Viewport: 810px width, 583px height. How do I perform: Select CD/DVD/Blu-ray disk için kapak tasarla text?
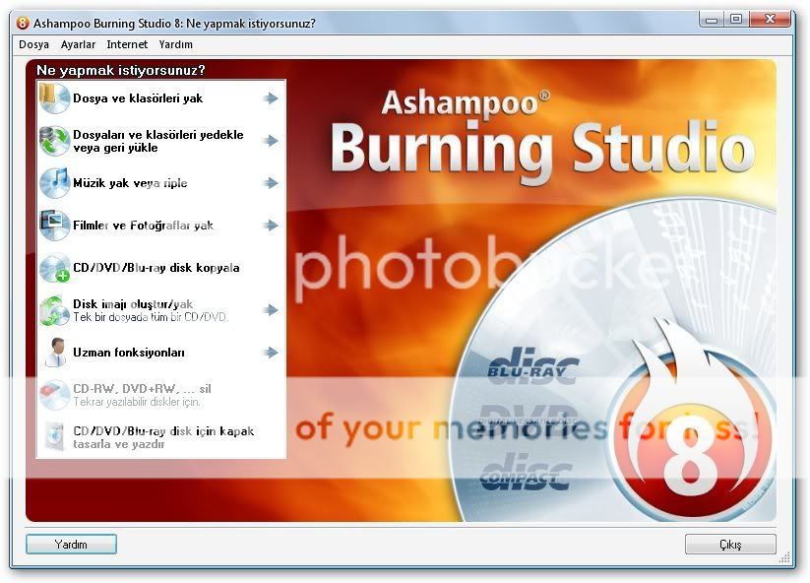click(x=163, y=437)
